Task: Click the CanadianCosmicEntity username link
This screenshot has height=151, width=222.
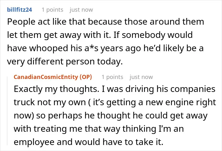Action: pos(46,77)
